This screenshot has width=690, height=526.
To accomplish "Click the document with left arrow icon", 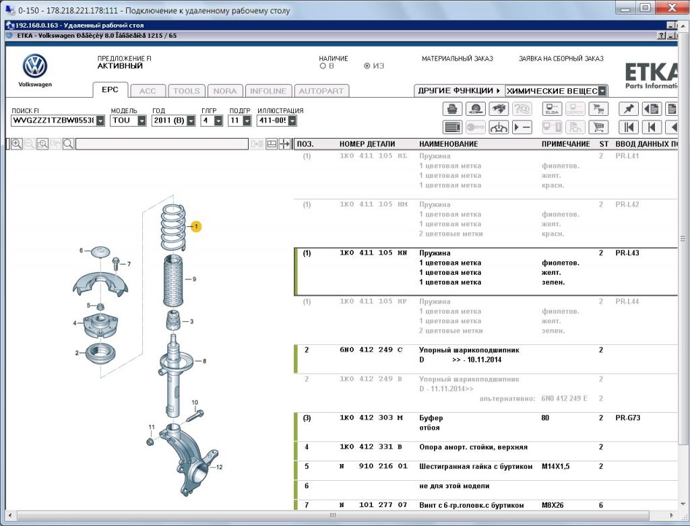I will (652, 108).
